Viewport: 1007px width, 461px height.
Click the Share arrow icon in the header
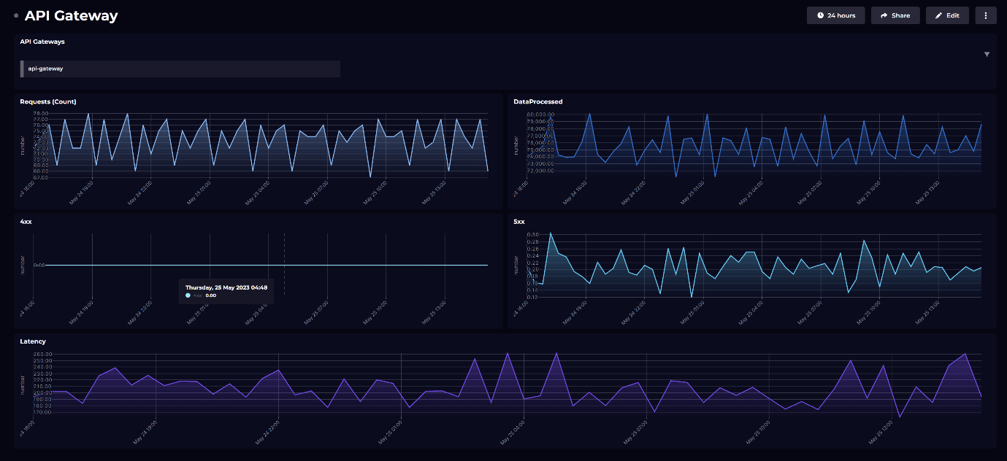[x=883, y=15]
